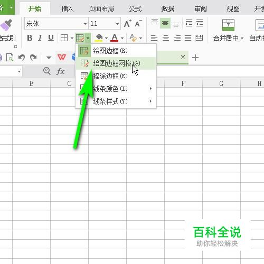Viewport: 264px width, 264px height.
Task: Select column B header
Action: coord(31,83)
